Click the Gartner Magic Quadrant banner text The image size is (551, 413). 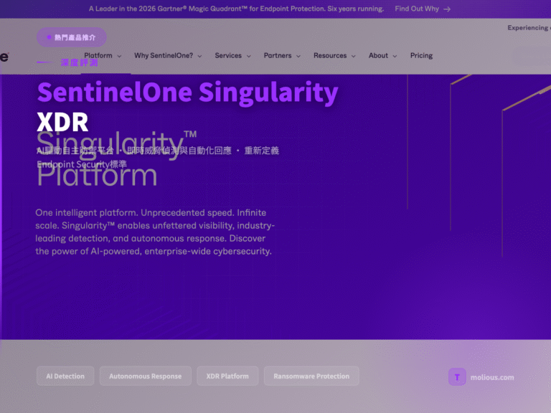236,9
